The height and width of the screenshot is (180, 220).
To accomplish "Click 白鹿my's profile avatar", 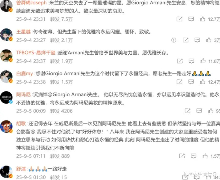I will coord(6,76).
